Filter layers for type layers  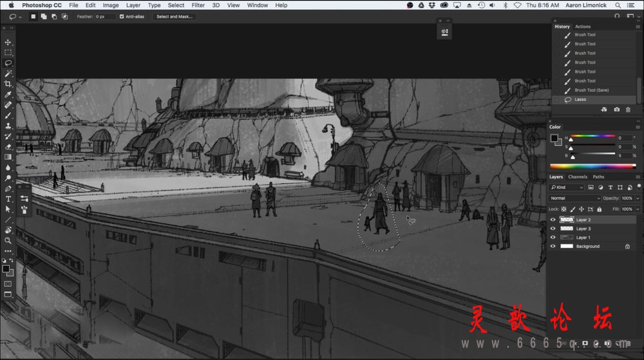[611, 187]
